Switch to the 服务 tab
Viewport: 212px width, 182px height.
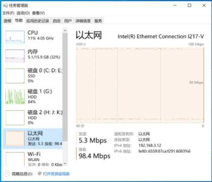(x=98, y=21)
